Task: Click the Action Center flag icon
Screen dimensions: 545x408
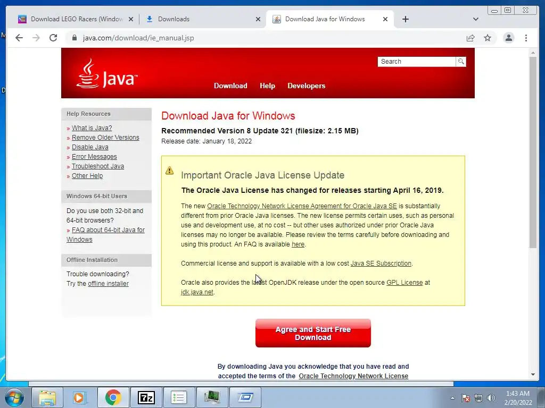Action: (466, 398)
